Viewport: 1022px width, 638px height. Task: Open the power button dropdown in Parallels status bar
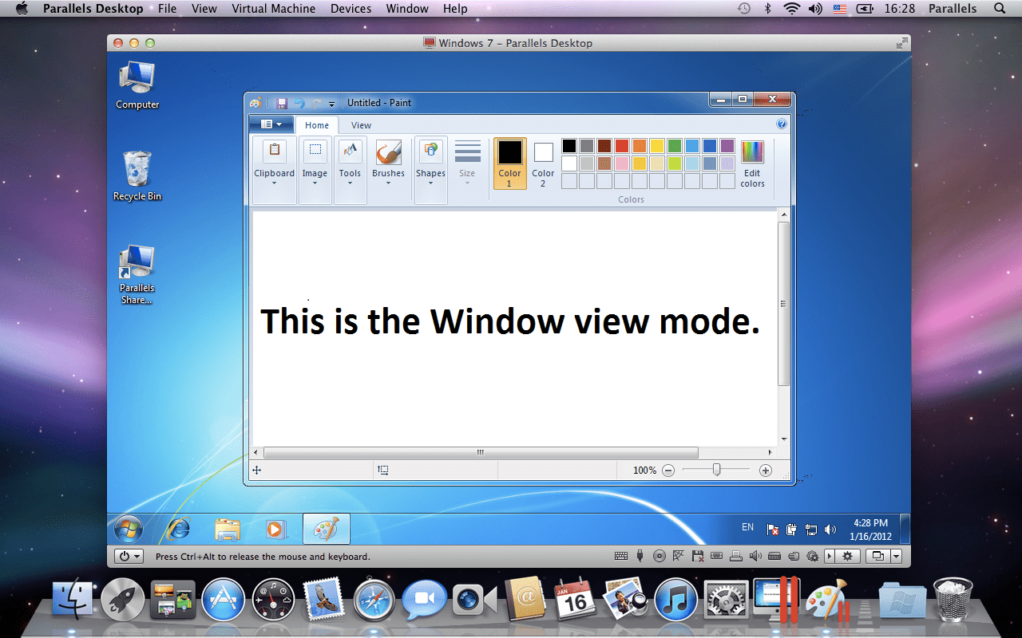click(129, 556)
